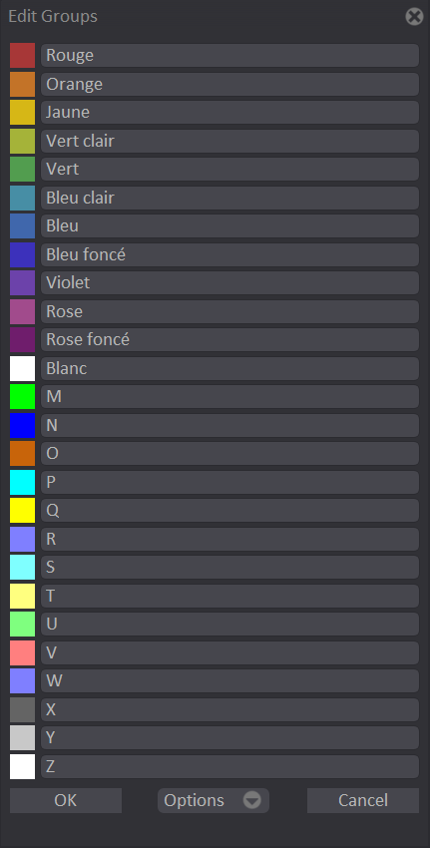Click the cyan swatch next to P
Image resolution: width=430 pixels, height=848 pixels.
coord(22,482)
